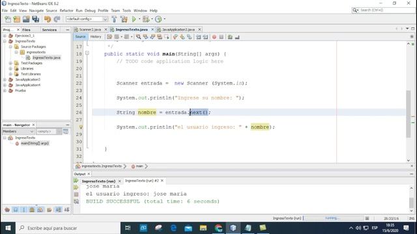The width and height of the screenshot is (417, 234).
Task: Click the New Project toolbar icon
Action: tap(17, 19)
